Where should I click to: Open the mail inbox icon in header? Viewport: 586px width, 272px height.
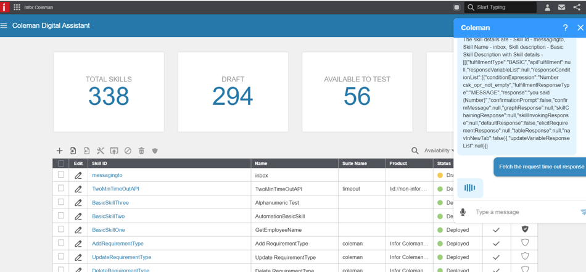pos(561,7)
